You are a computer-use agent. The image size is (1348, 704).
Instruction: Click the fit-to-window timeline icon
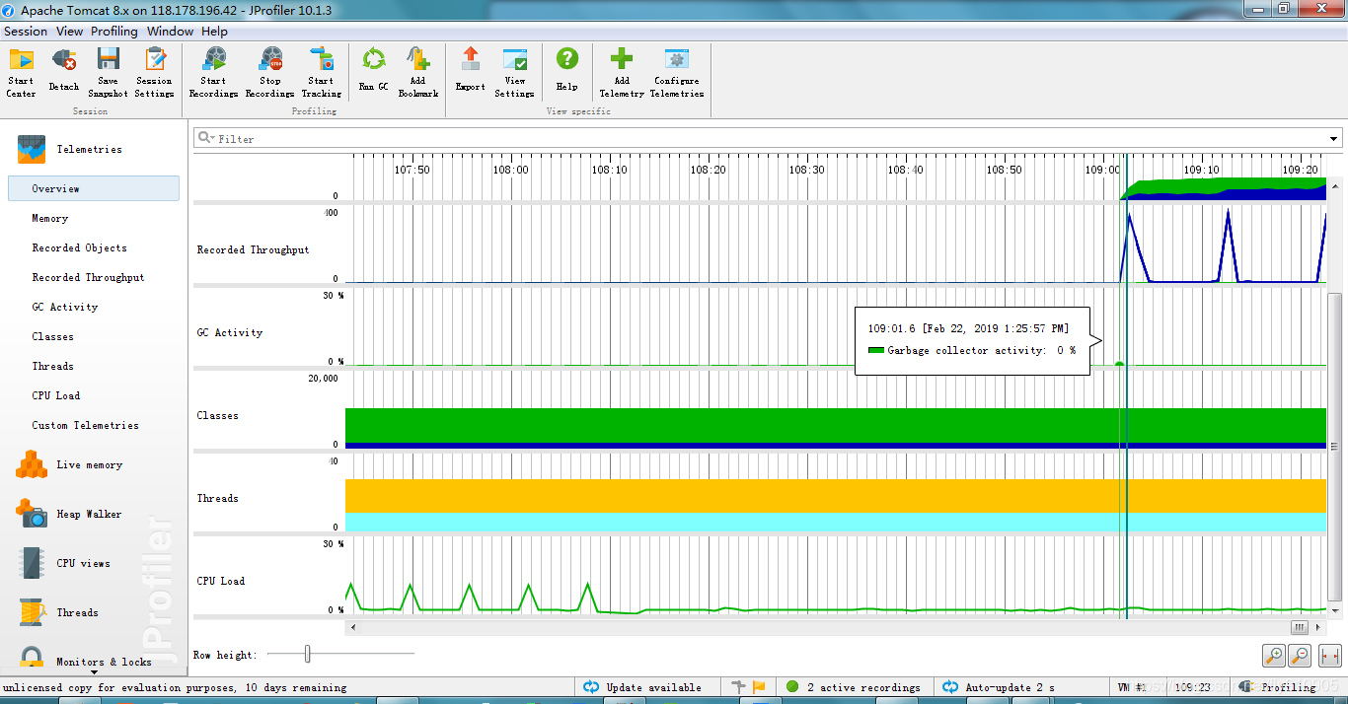(x=1330, y=656)
